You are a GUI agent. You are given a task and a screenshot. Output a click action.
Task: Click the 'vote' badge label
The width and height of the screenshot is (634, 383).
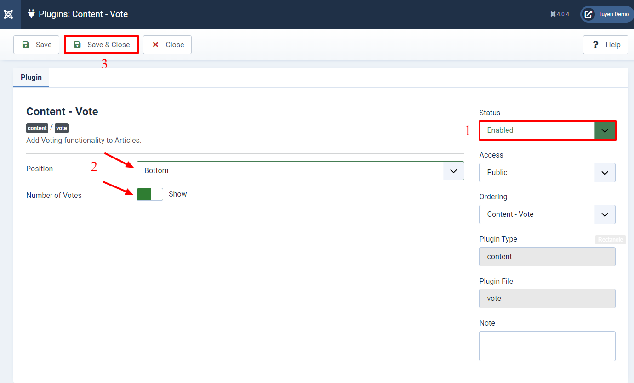point(62,128)
